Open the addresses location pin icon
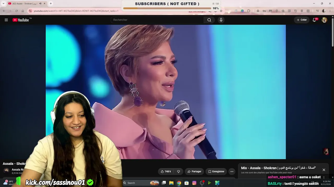Image resolution: width=334 pixels, height=187 pixels. [277, 11]
